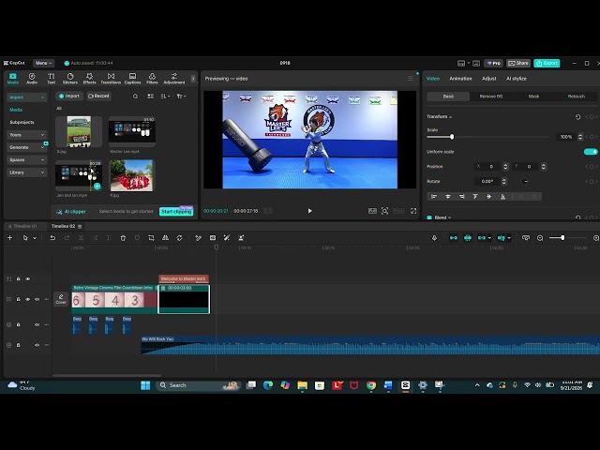Click the fullscreen preview icon
600x450 pixels.
[413, 211]
